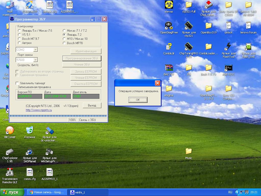Click the RU language indicator in tray
This screenshot has width=261, height=196.
coord(230,192)
